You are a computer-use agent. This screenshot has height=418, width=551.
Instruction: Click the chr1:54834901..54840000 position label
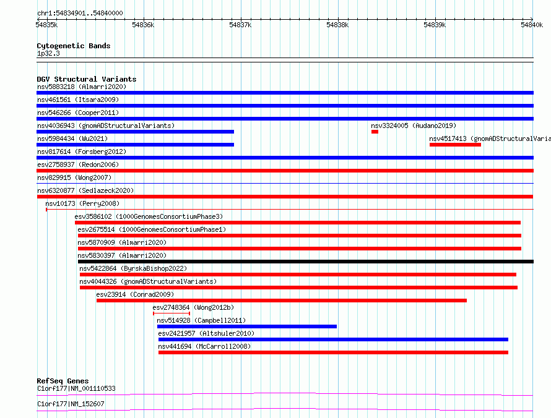point(80,13)
